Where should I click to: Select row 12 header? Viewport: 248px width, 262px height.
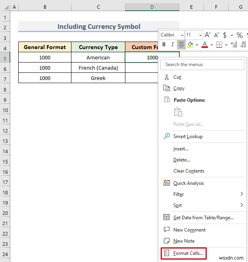[5, 131]
